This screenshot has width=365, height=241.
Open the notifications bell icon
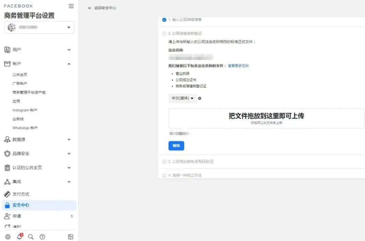click(20, 237)
